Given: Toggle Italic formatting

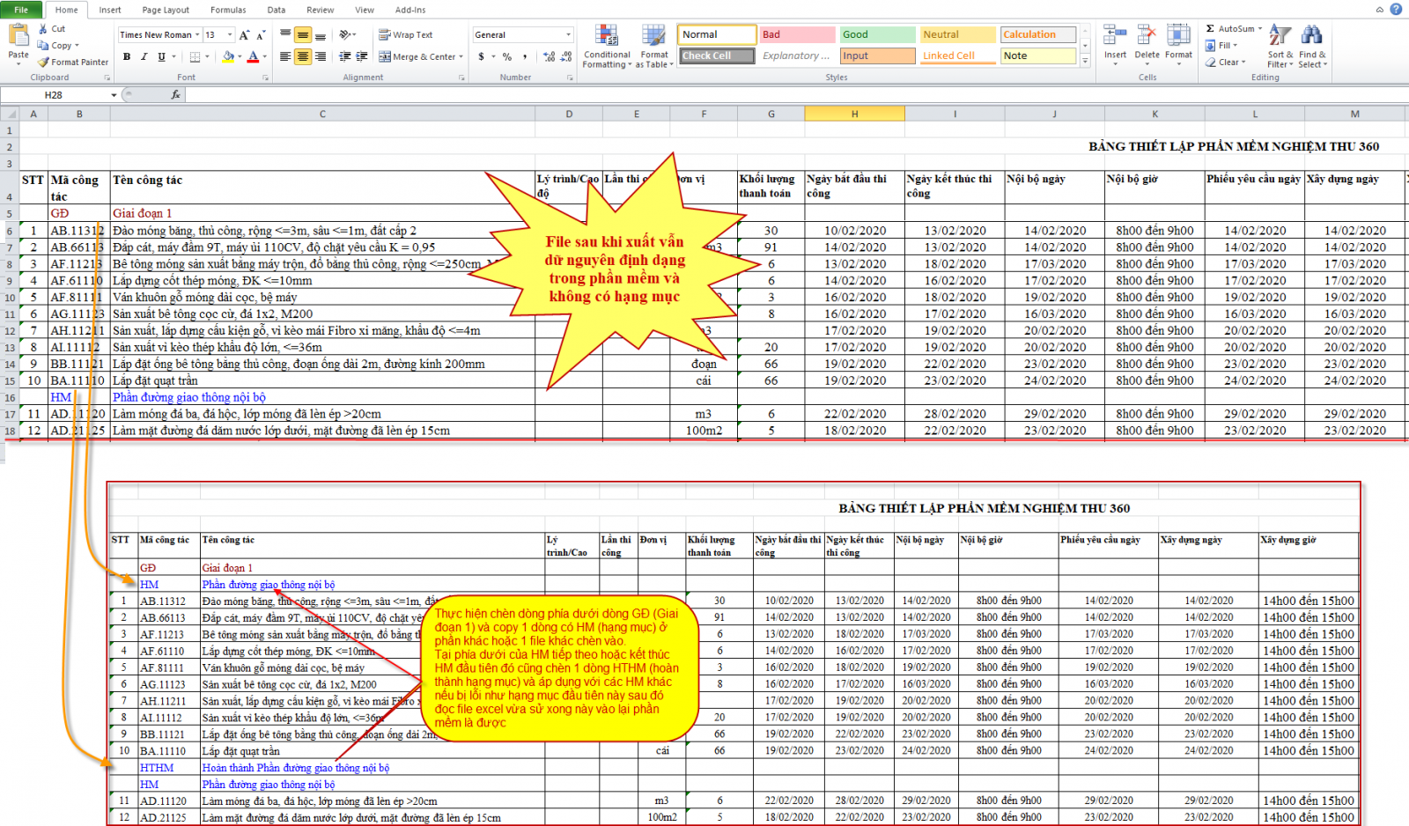Looking at the screenshot, I should click(144, 56).
